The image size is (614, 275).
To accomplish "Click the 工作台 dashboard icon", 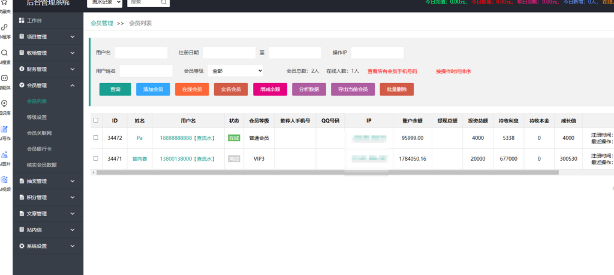I will coord(22,20).
